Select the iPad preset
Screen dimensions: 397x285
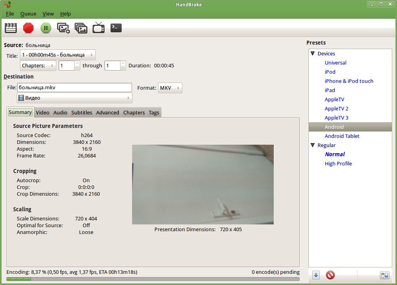[x=330, y=90]
